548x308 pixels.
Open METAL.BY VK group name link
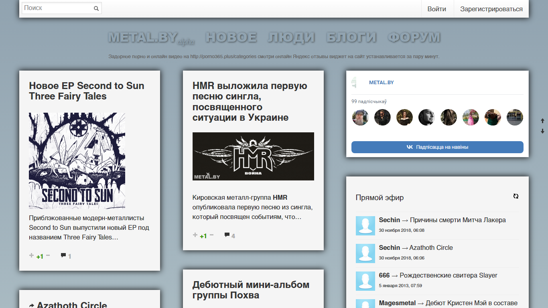[381, 82]
